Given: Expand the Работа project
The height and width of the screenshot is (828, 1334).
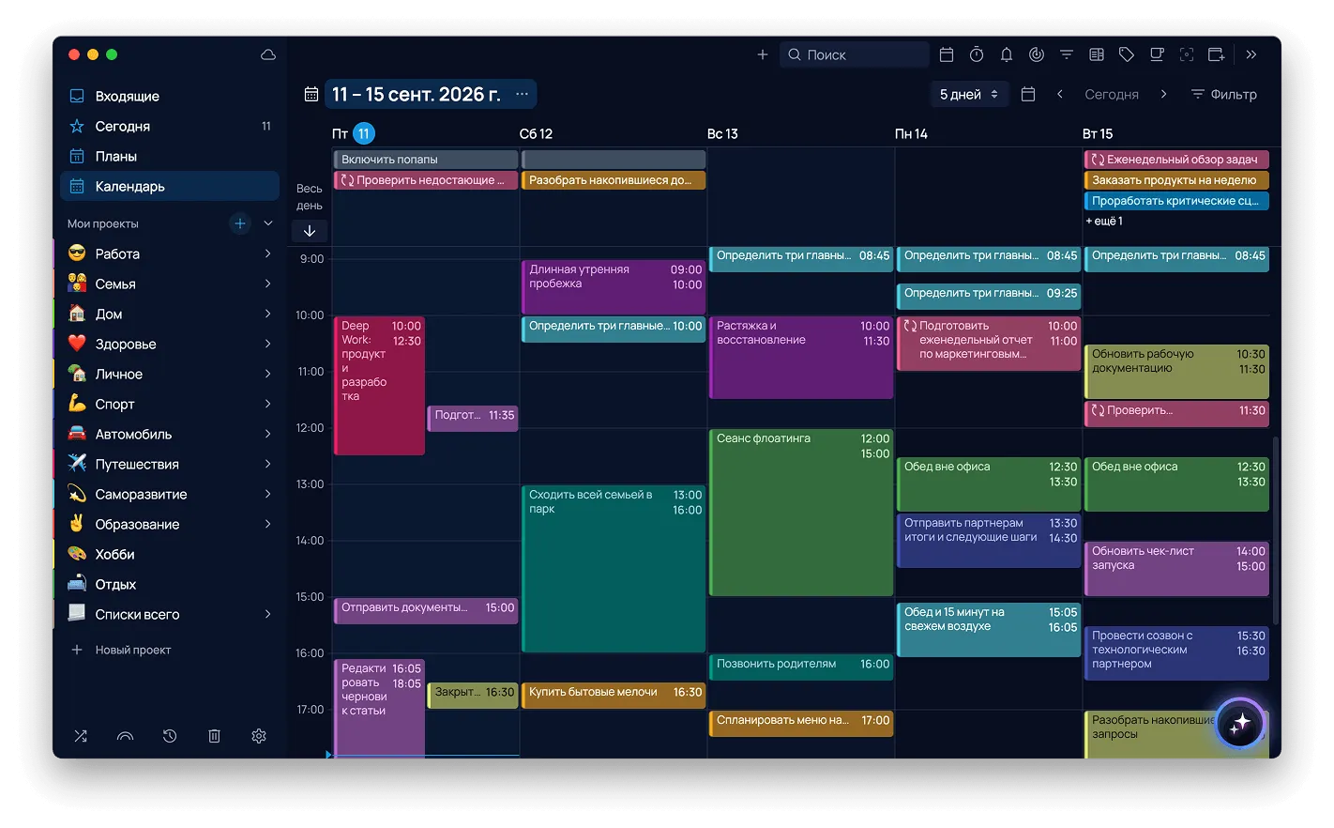Looking at the screenshot, I should pyautogui.click(x=267, y=253).
